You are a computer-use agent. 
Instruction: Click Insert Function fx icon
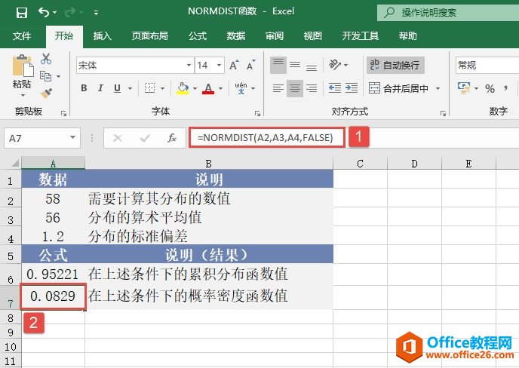tap(172, 138)
